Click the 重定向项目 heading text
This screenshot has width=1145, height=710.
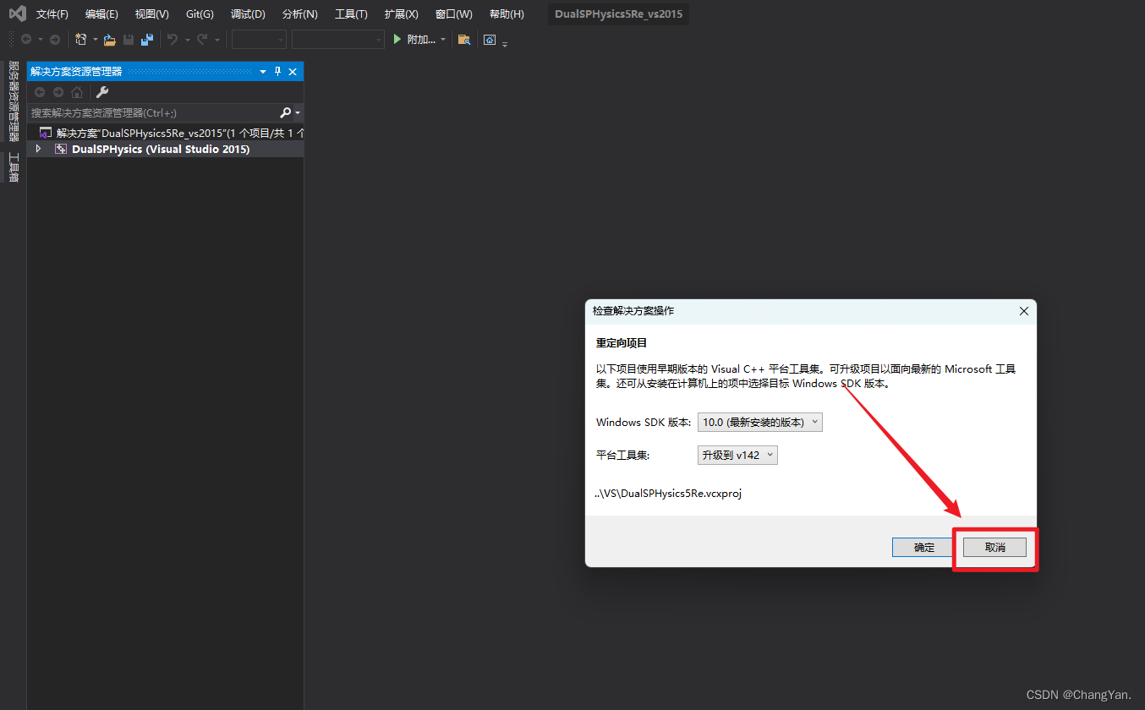(622, 343)
